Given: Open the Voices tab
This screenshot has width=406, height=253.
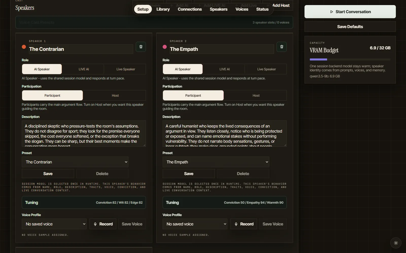Looking at the screenshot, I should tap(242, 9).
